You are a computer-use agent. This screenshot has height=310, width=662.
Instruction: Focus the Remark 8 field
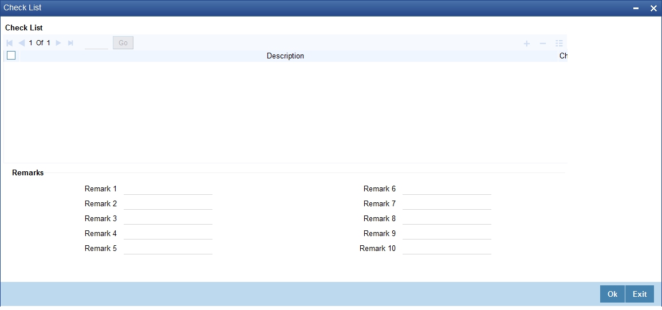coord(447,218)
